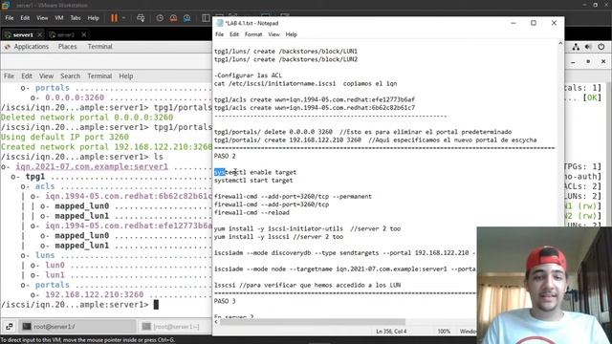The width and height of the screenshot is (612, 344).
Task: Click the 'PASO 2' heading in Notepad
Action: [225, 156]
